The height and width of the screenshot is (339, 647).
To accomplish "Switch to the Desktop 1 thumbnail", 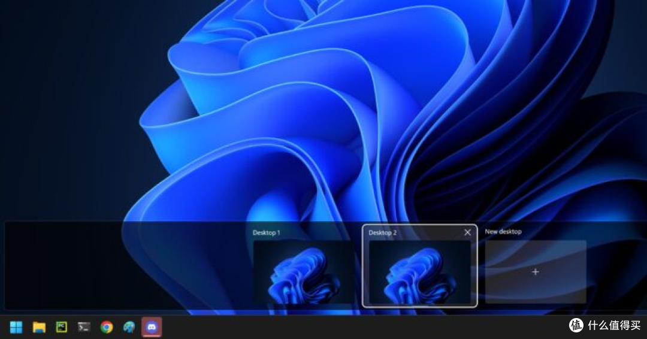I will pyautogui.click(x=304, y=272).
